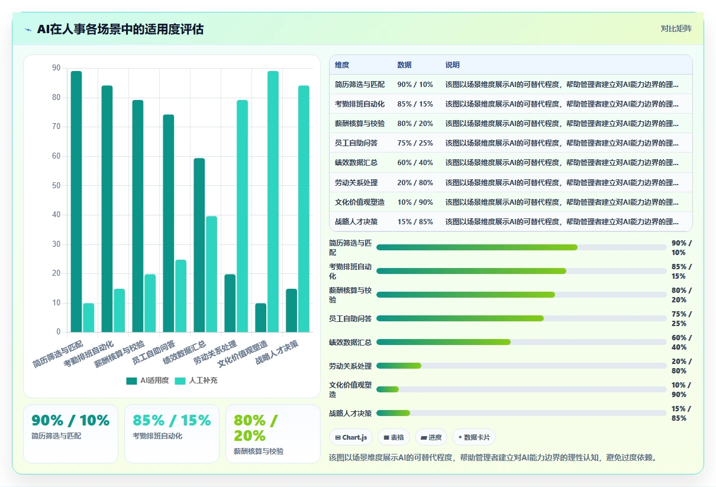
Task: Click the 20% / 80% table cell
Action: click(415, 183)
